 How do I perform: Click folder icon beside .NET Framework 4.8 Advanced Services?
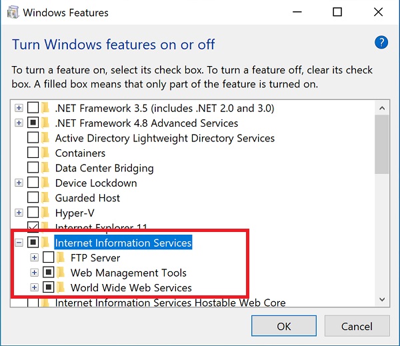click(x=45, y=123)
